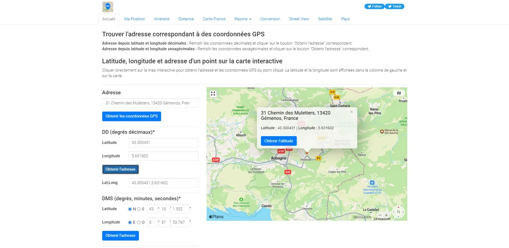Focus the Lat,Long combined field
This screenshot has height=248, width=509.
163,183
